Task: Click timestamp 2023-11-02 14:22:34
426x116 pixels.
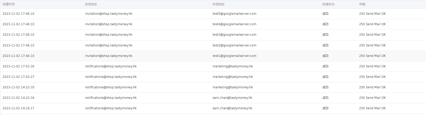Action: (x=18, y=98)
